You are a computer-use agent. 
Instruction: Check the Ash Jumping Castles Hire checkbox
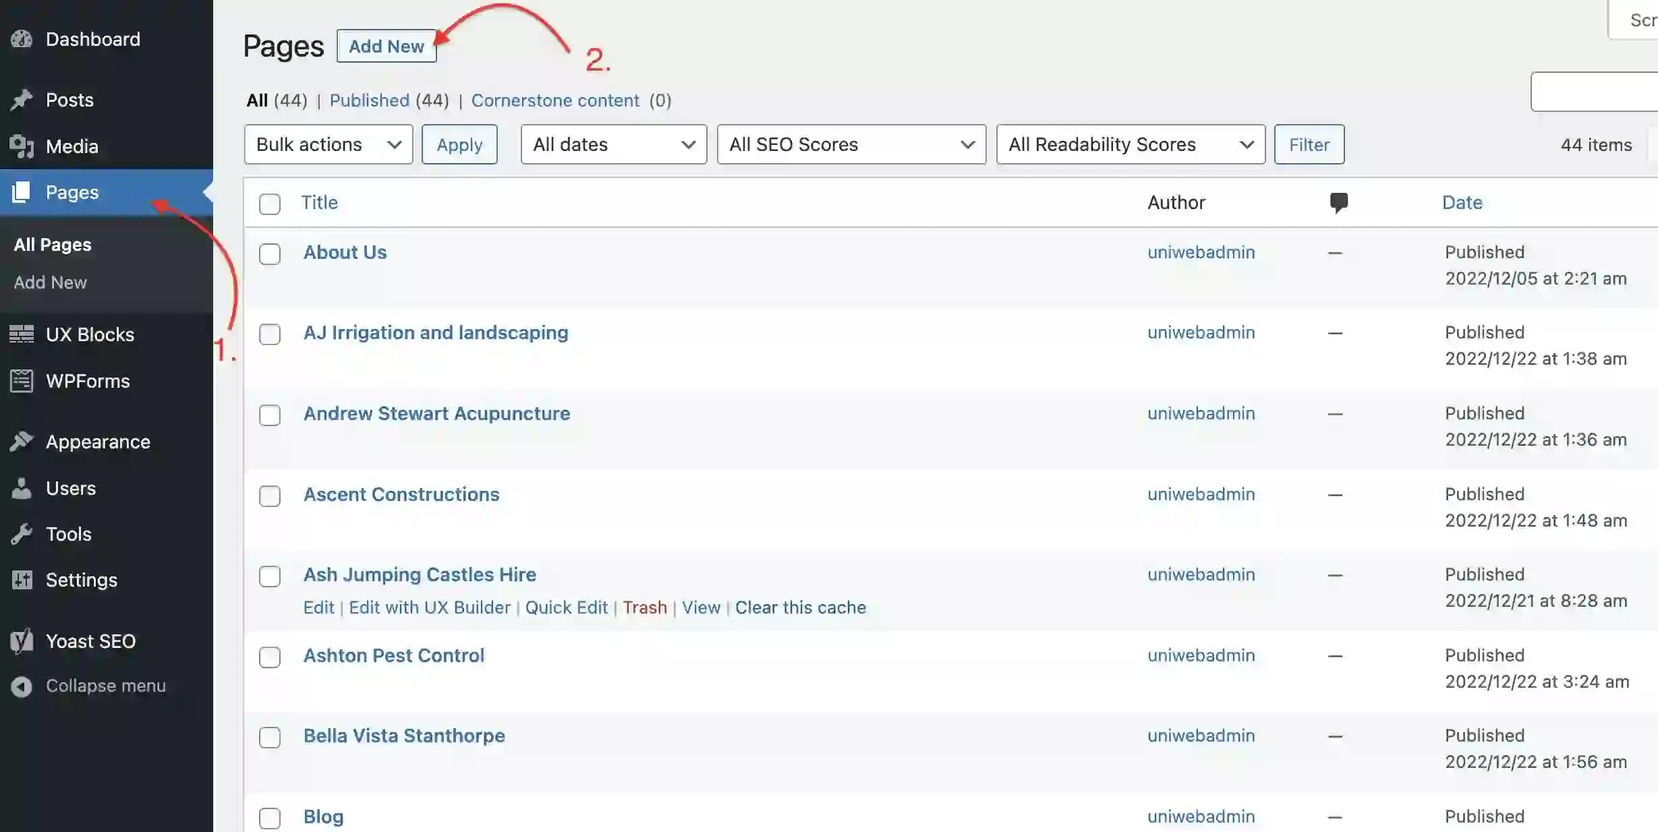tap(270, 576)
